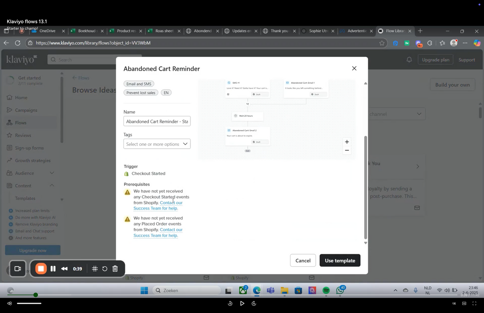Image resolution: width=484 pixels, height=313 pixels.
Task: Zoom in on the flow preview
Action: click(347, 142)
